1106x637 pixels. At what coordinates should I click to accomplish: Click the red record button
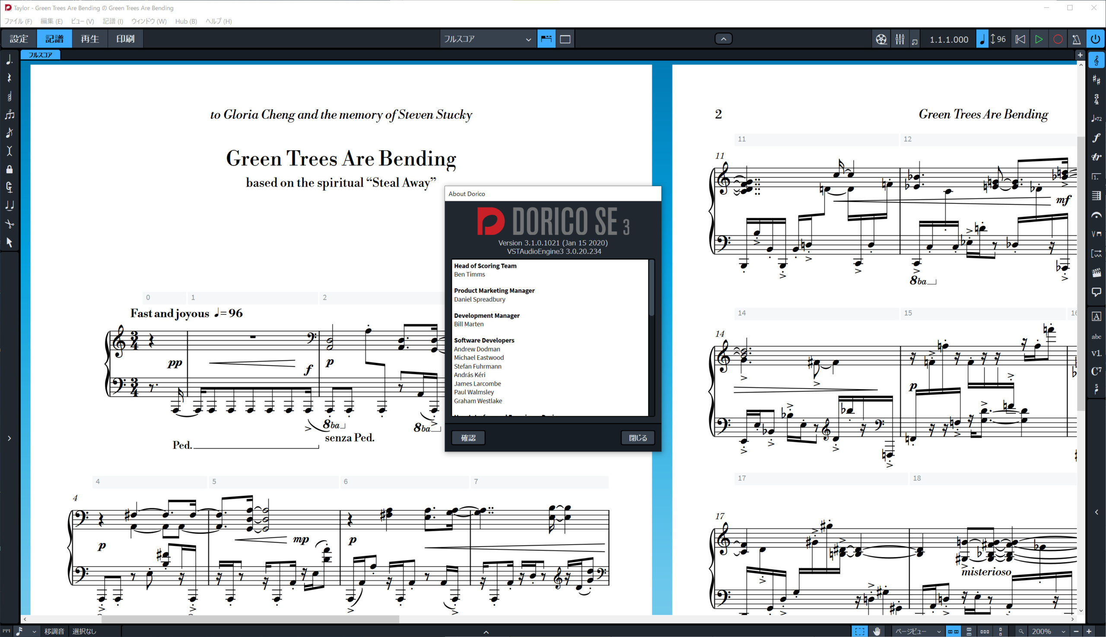pyautogui.click(x=1058, y=39)
